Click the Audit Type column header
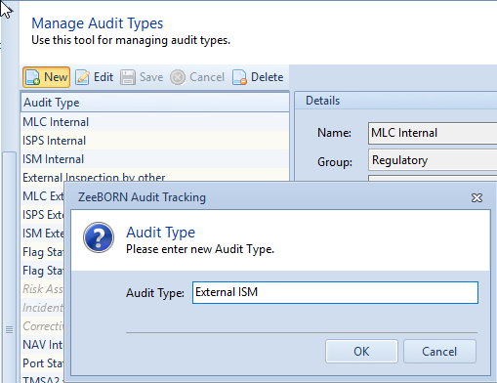This screenshot has height=383, width=497. point(155,103)
